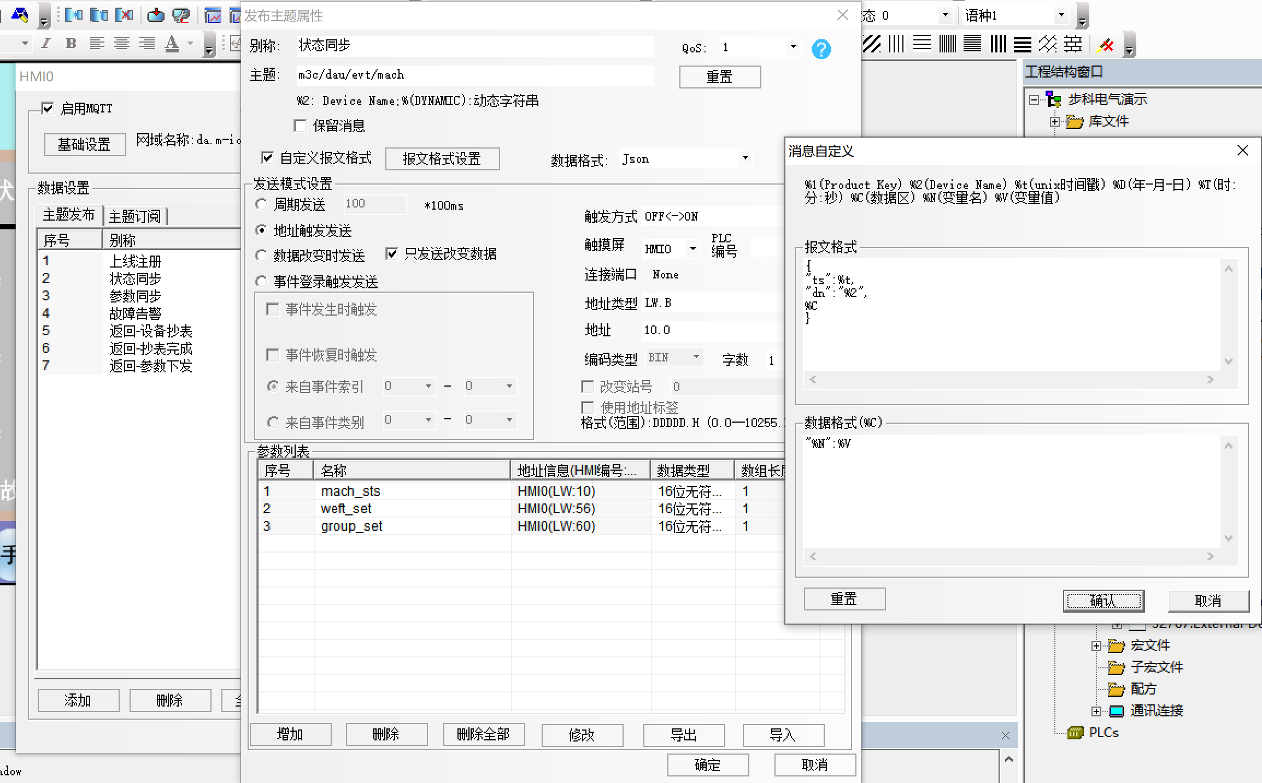The image size is (1262, 783).
Task: Select the 数据改变时发送 radio button
Action: coord(262,255)
